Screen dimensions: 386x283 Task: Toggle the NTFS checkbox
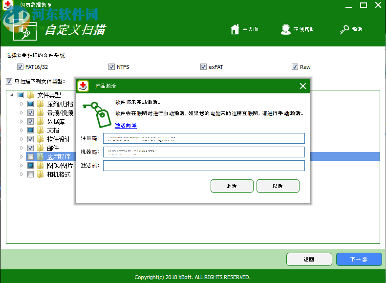(111, 67)
